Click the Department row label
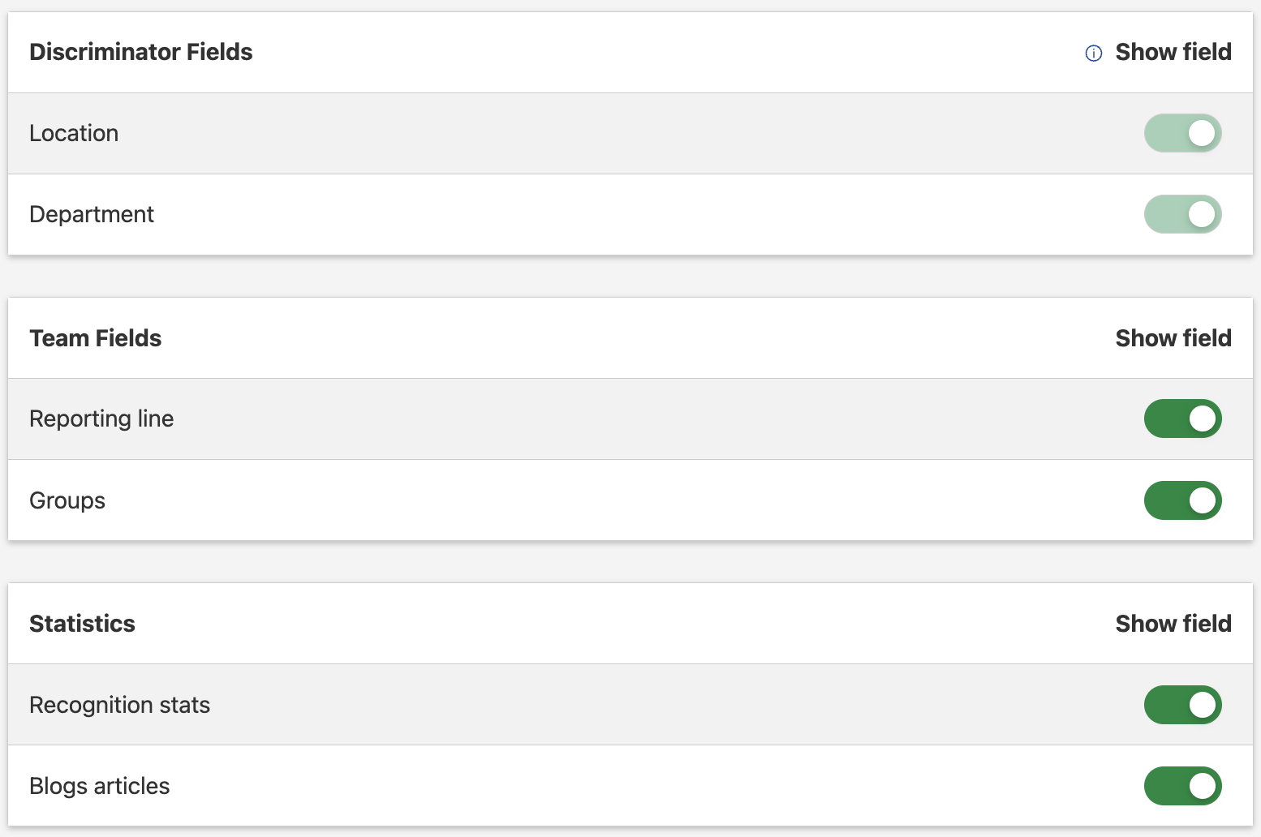1261x837 pixels. 92,214
